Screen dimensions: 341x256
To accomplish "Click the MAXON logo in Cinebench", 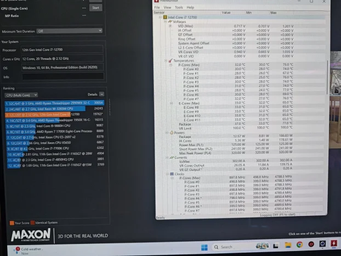I will point(31,235).
